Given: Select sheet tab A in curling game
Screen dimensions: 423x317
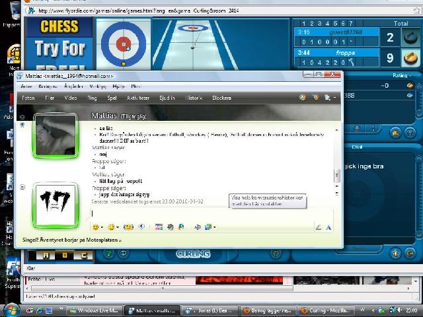Looking at the screenshot, I should click(46, 255).
